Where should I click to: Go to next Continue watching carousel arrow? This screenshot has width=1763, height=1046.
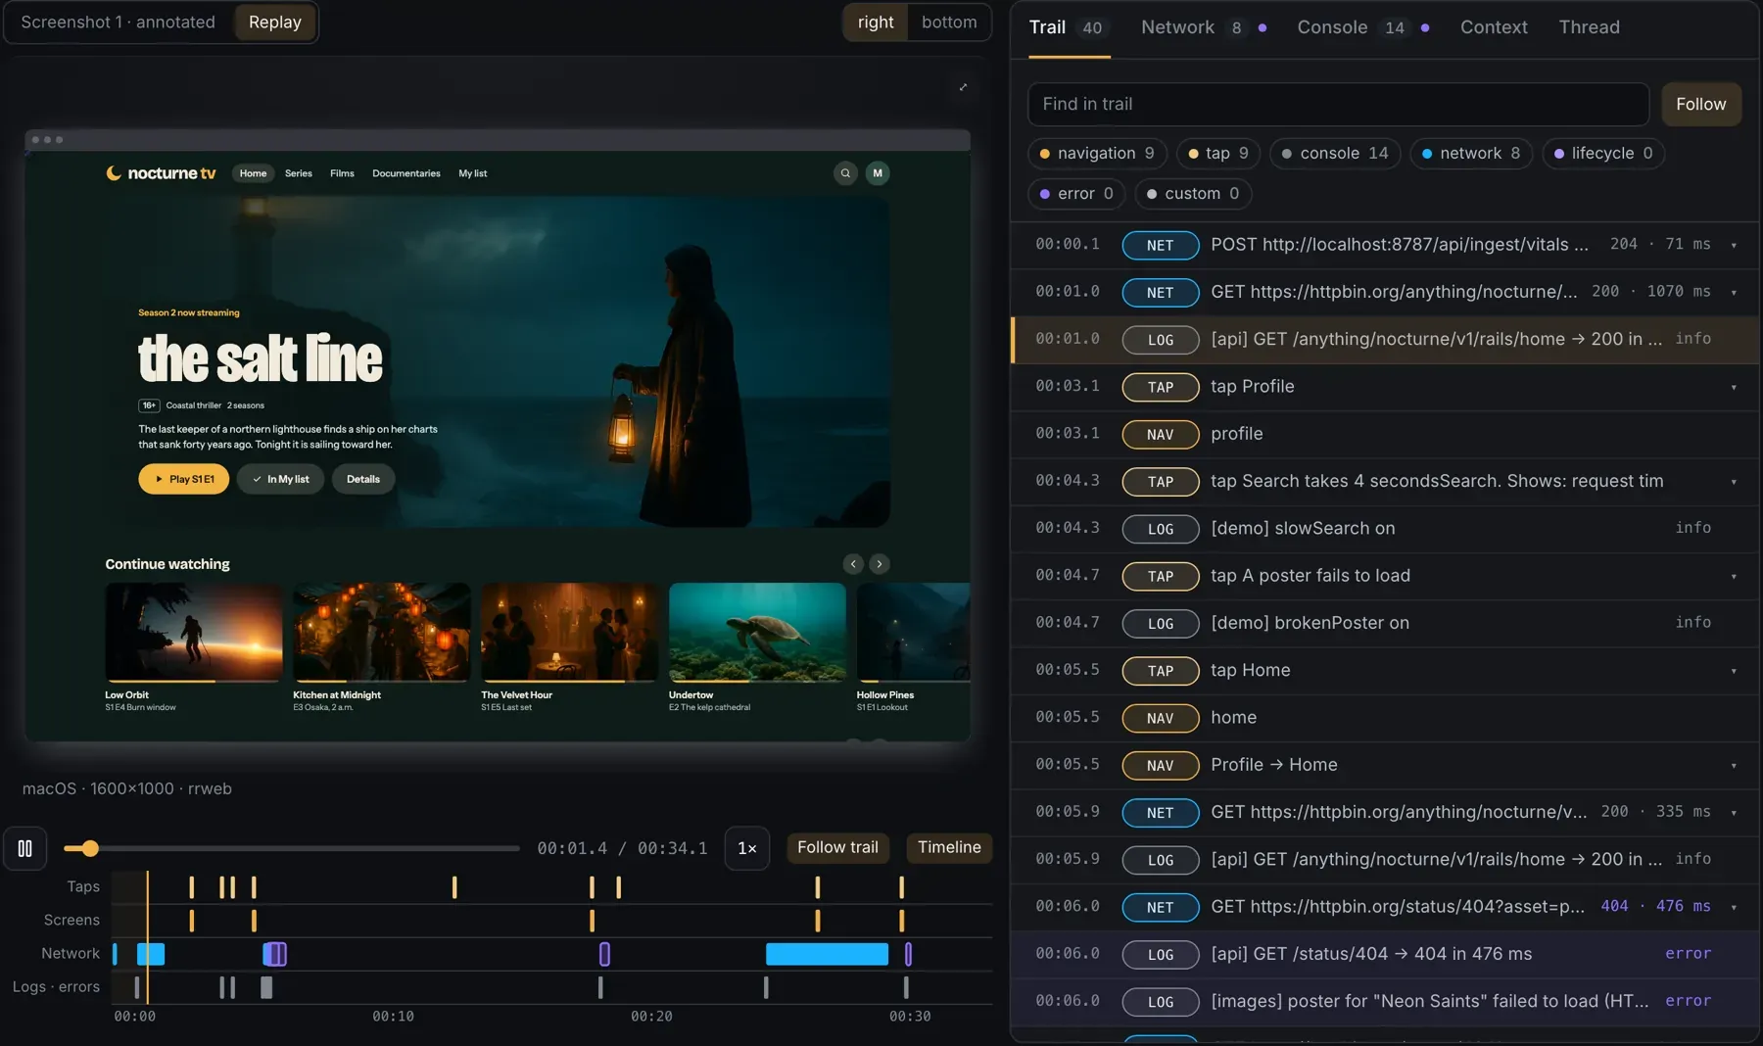[880, 564]
